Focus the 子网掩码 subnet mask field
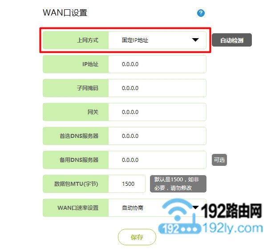This screenshot has height=251, width=267. click(157, 88)
